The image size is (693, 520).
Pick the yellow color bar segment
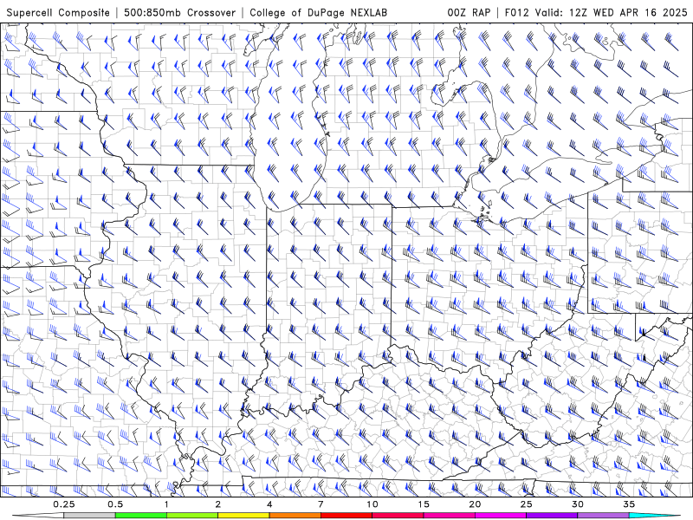(243, 516)
